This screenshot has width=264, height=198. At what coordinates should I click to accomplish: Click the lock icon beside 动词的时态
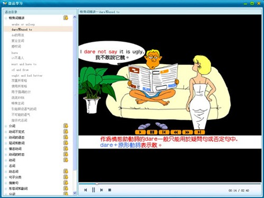(x=65, y=154)
